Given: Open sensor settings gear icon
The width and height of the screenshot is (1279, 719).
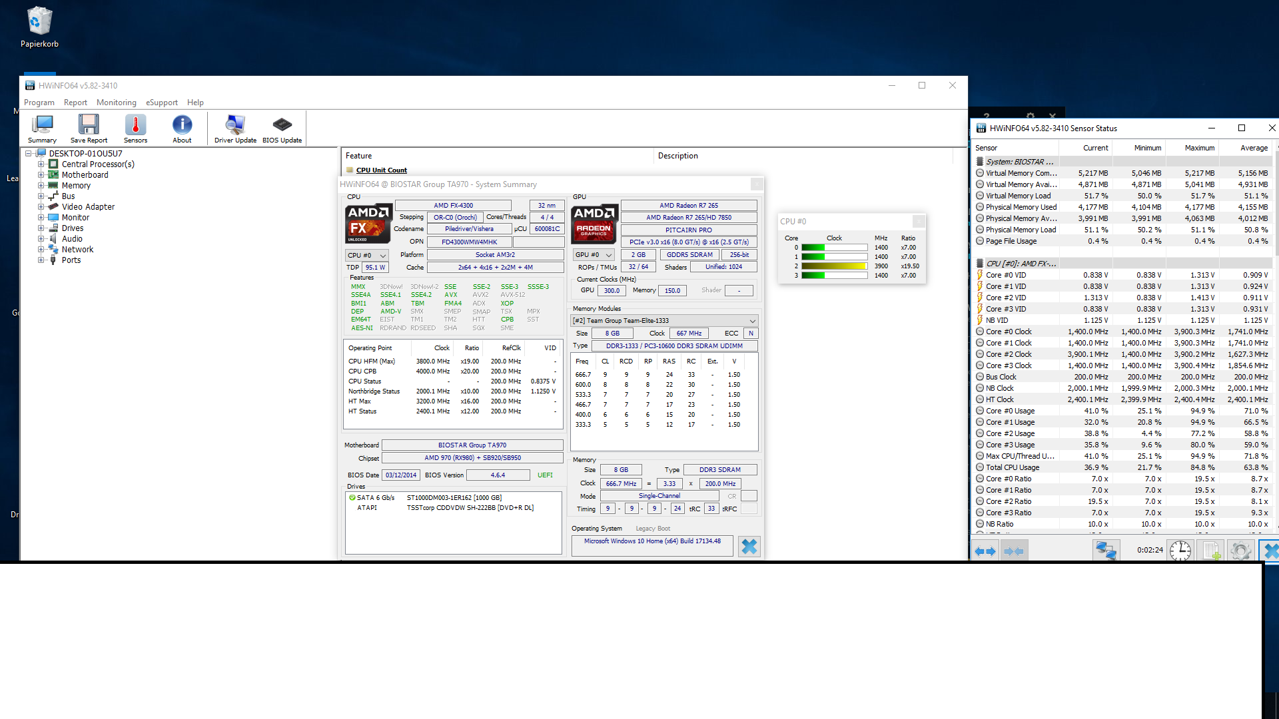Looking at the screenshot, I should pyautogui.click(x=1240, y=551).
